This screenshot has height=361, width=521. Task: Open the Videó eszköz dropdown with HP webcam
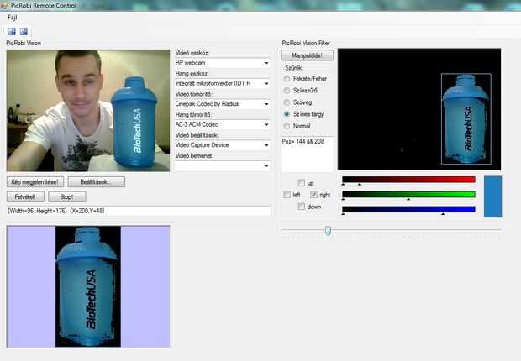coord(223,63)
